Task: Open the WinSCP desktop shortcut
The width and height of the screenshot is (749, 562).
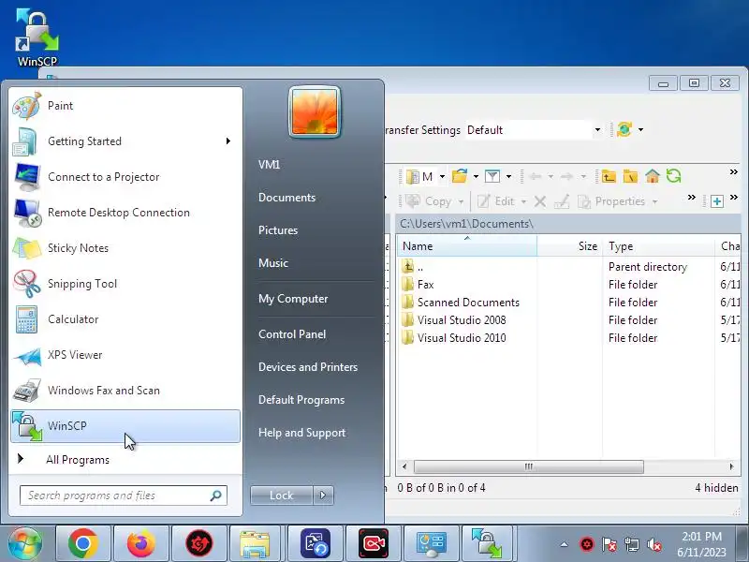Action: click(x=37, y=39)
